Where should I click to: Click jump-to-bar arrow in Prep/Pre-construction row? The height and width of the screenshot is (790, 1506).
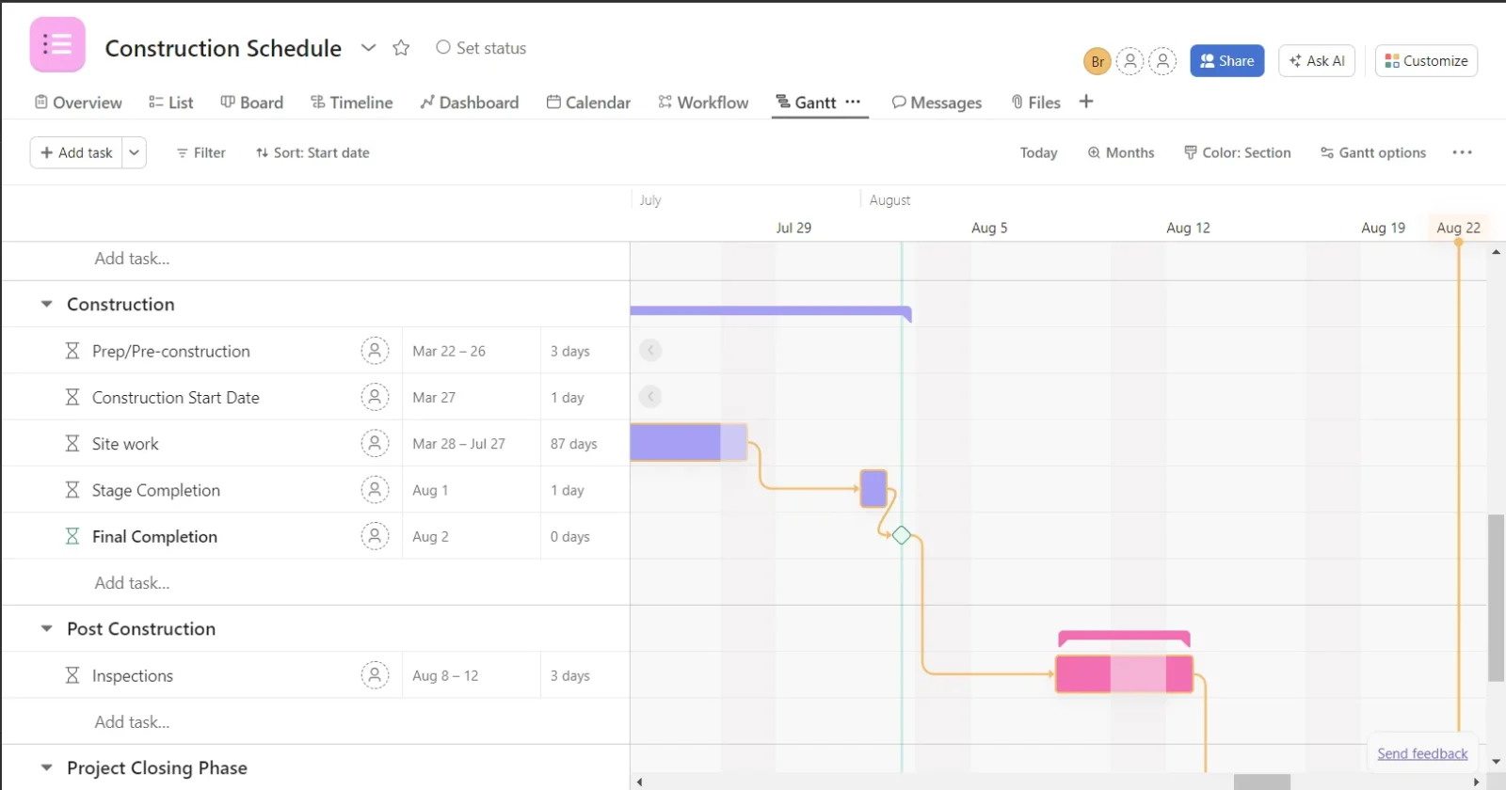650,350
